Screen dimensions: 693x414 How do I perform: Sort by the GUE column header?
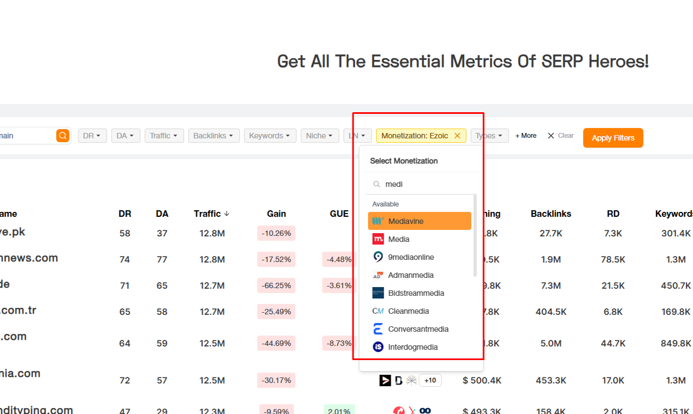339,214
